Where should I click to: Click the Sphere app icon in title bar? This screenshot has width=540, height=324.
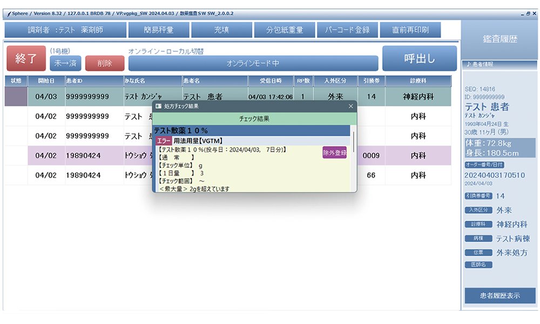[x=9, y=14]
